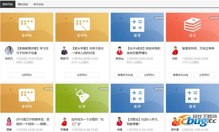Open the 精彩回放 tab
219x132 pixels.
(x=23, y=4)
